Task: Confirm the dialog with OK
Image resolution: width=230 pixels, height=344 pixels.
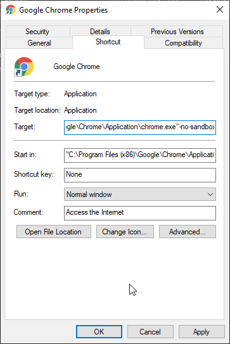Action: pyautogui.click(x=99, y=332)
